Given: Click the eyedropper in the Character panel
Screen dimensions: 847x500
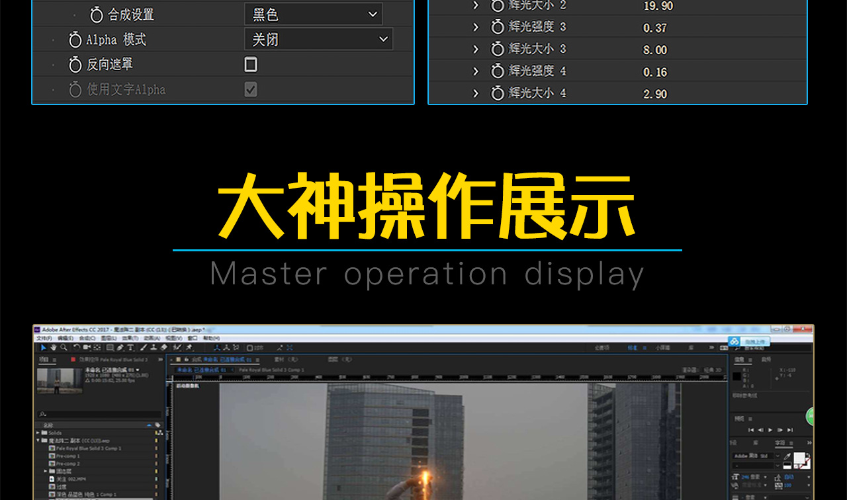Looking at the screenshot, I should [x=787, y=456].
